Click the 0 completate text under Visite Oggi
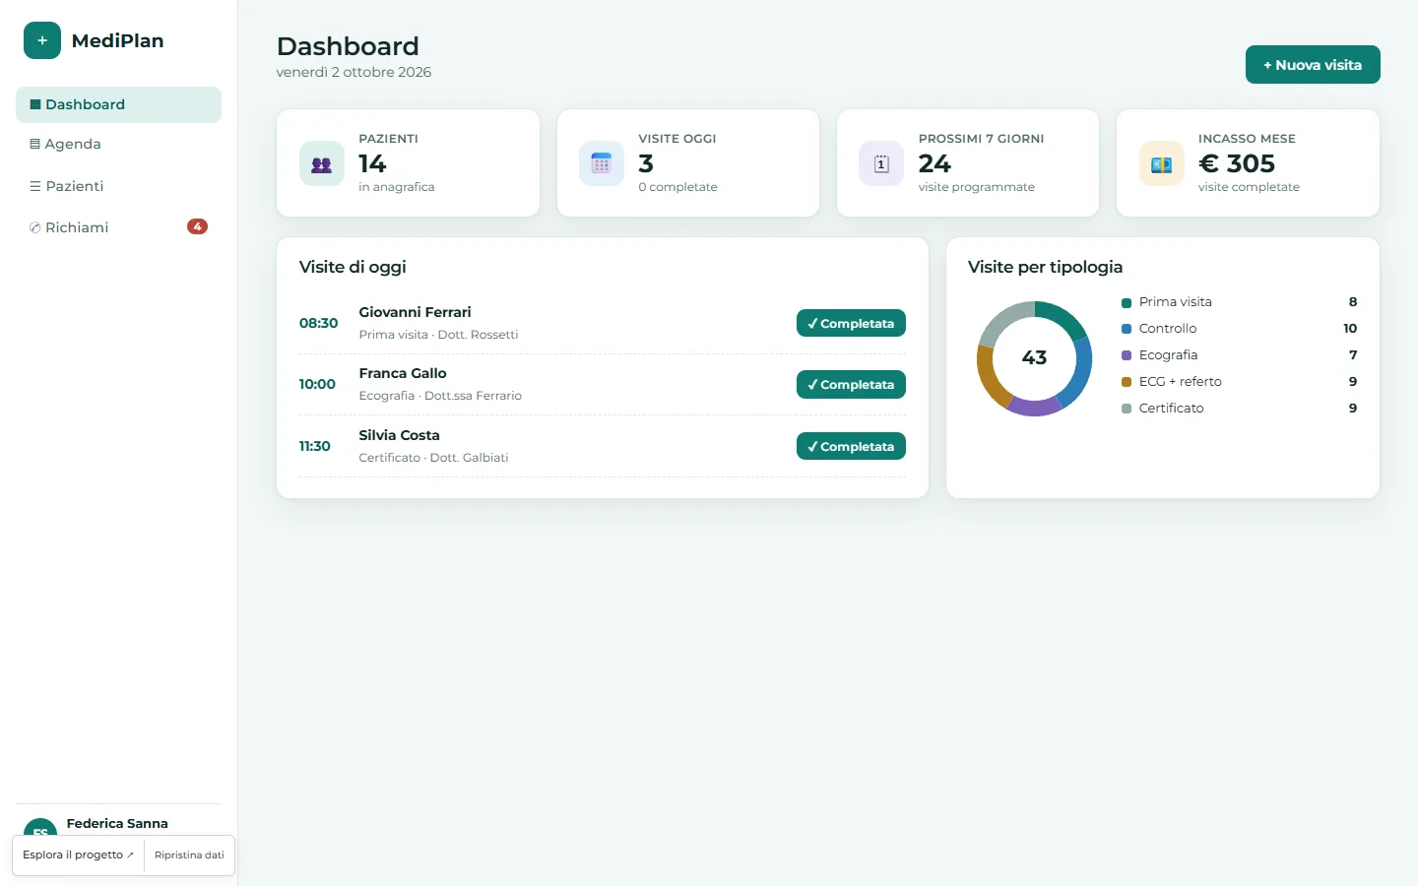The width and height of the screenshot is (1418, 886). [x=677, y=187]
